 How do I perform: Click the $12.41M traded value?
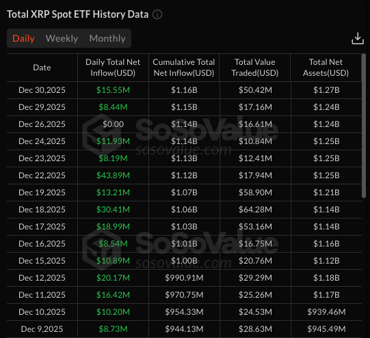click(x=255, y=158)
